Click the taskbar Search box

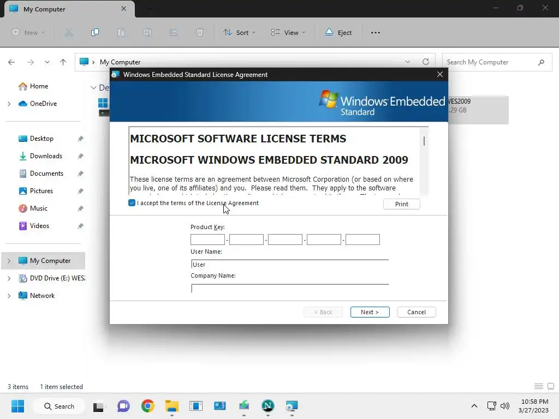click(59, 406)
